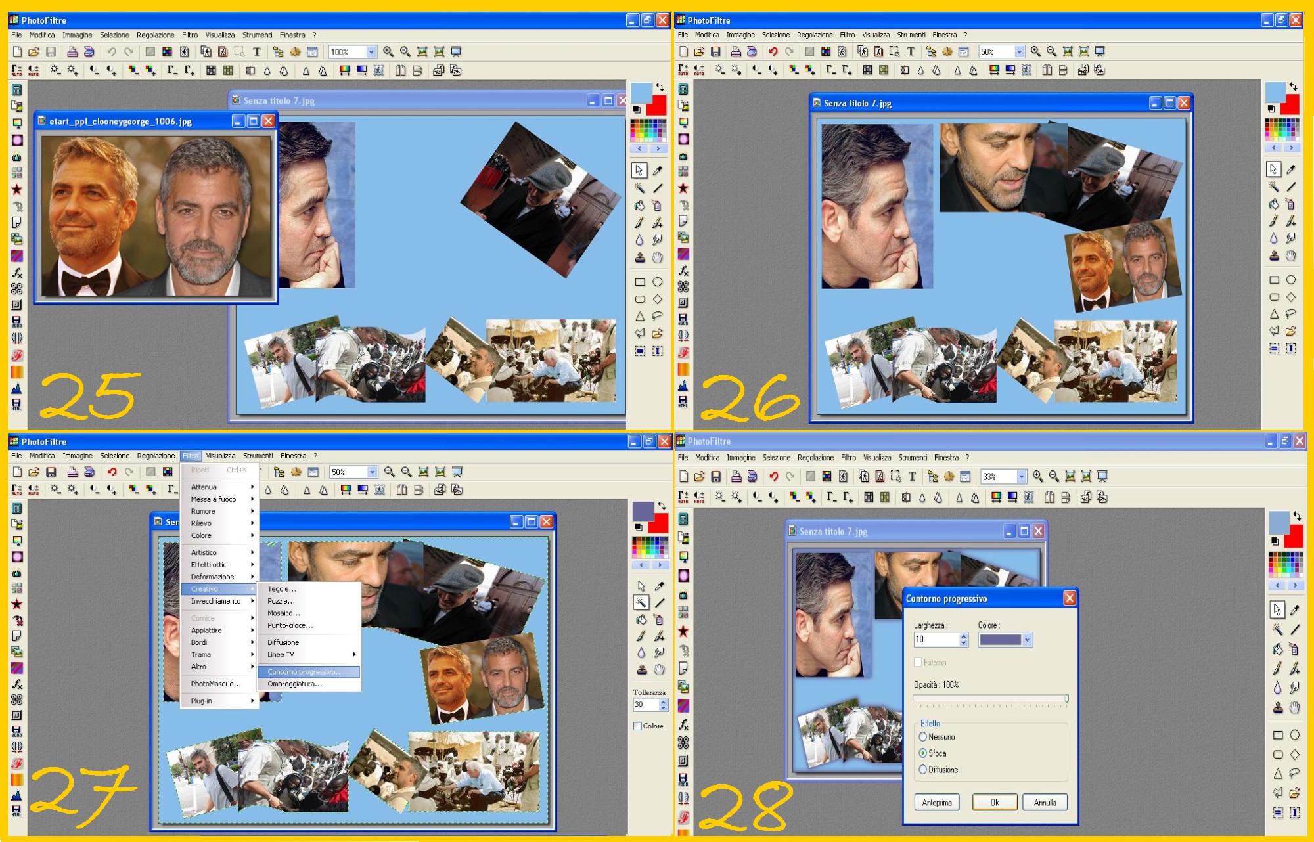In window 27, select the Magic wand tool
Viewport: 1314px width, 842px height.
coord(641,602)
